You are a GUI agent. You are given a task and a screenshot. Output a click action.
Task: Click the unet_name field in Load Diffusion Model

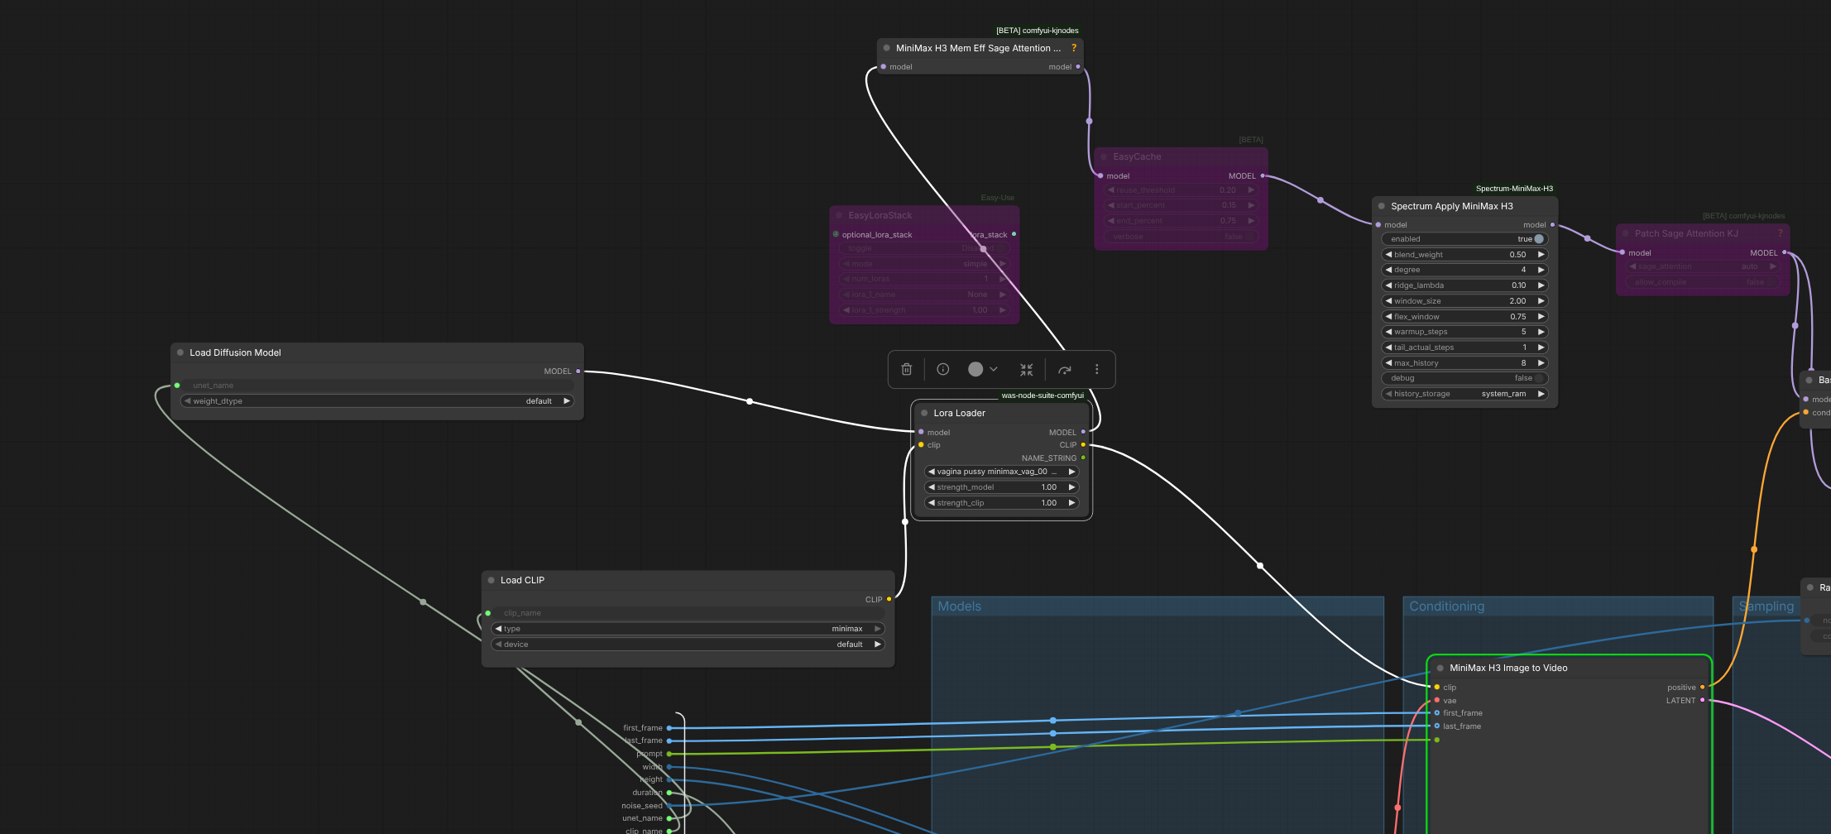pyautogui.click(x=377, y=386)
